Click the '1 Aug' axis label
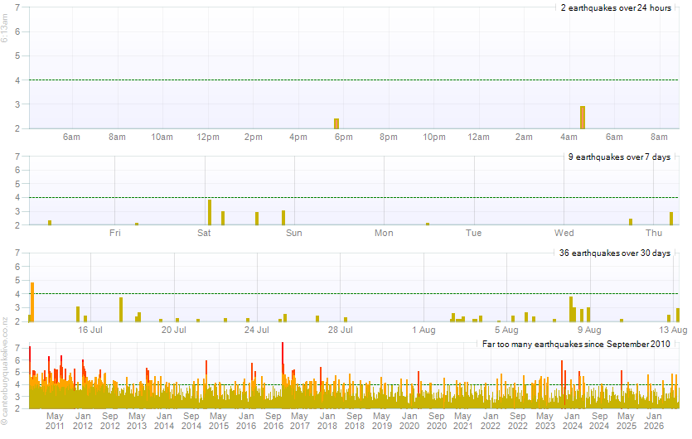Image resolution: width=692 pixels, height=439 pixels. pos(423,330)
